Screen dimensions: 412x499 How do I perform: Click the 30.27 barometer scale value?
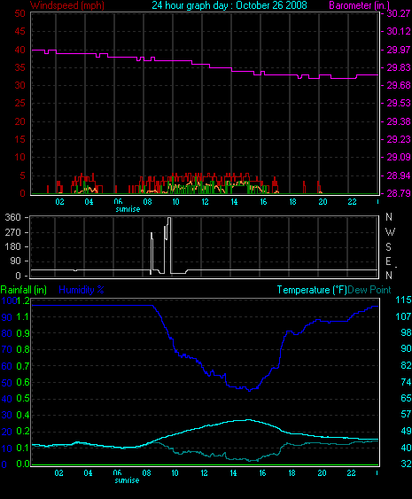point(399,13)
